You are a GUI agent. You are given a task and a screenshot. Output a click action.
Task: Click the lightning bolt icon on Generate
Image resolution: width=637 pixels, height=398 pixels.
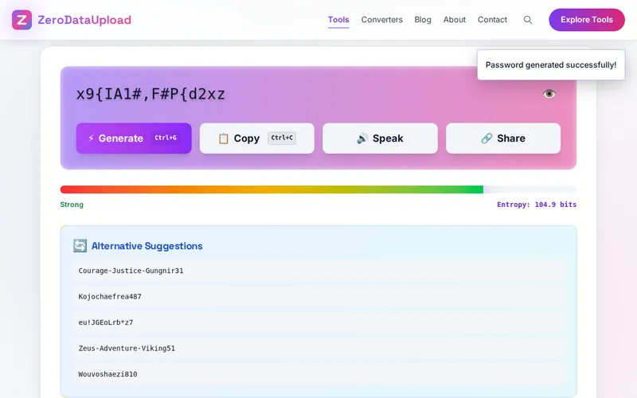[91, 138]
